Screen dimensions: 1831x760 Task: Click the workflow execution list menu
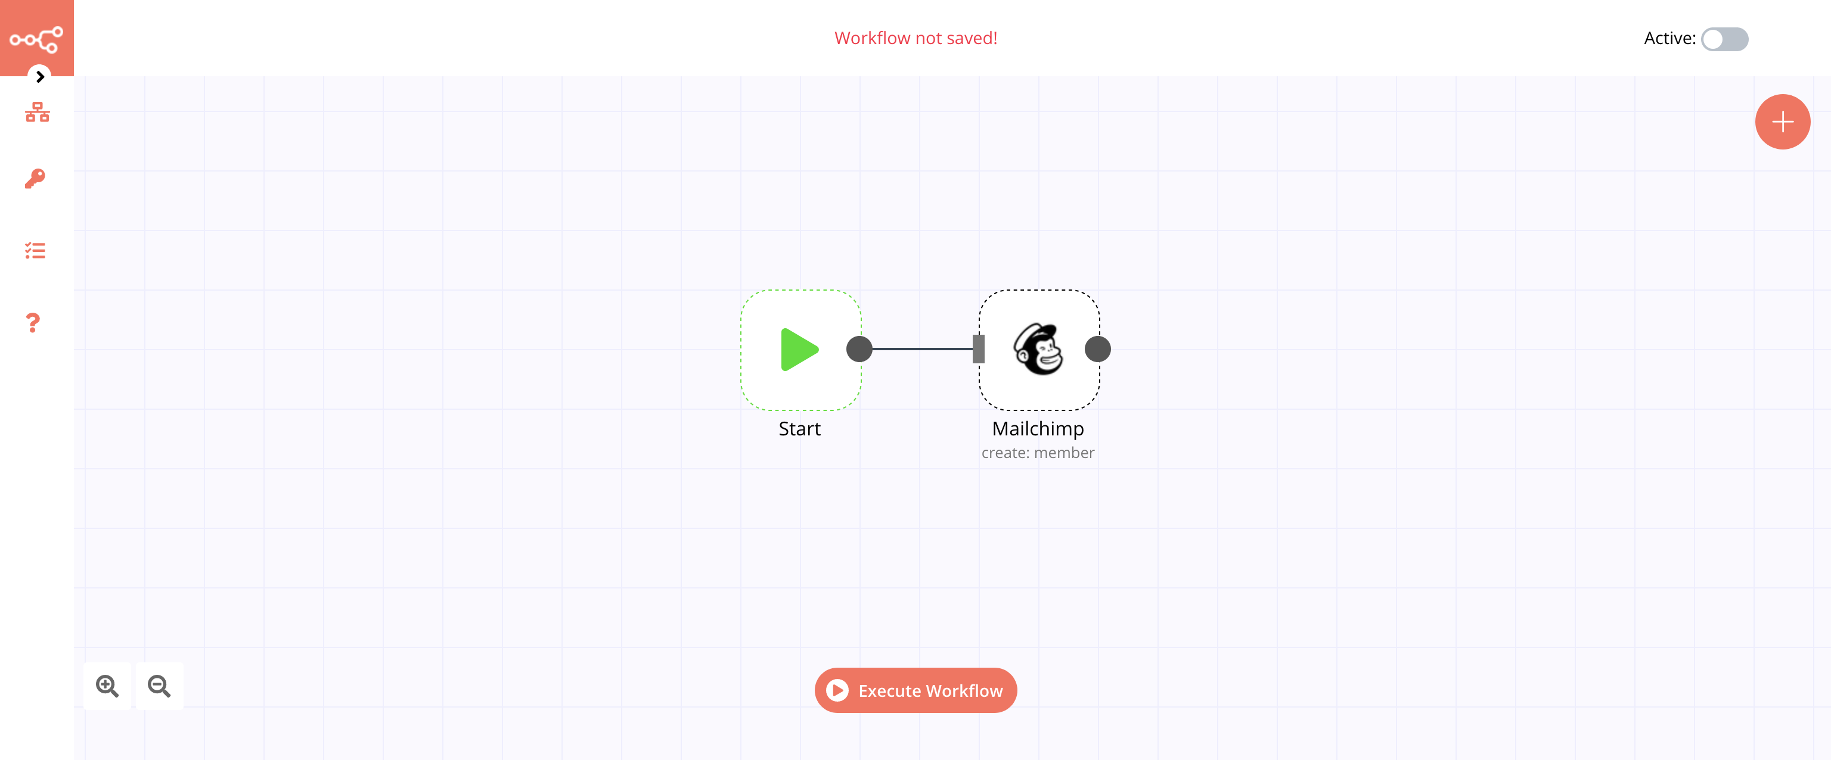(x=35, y=251)
